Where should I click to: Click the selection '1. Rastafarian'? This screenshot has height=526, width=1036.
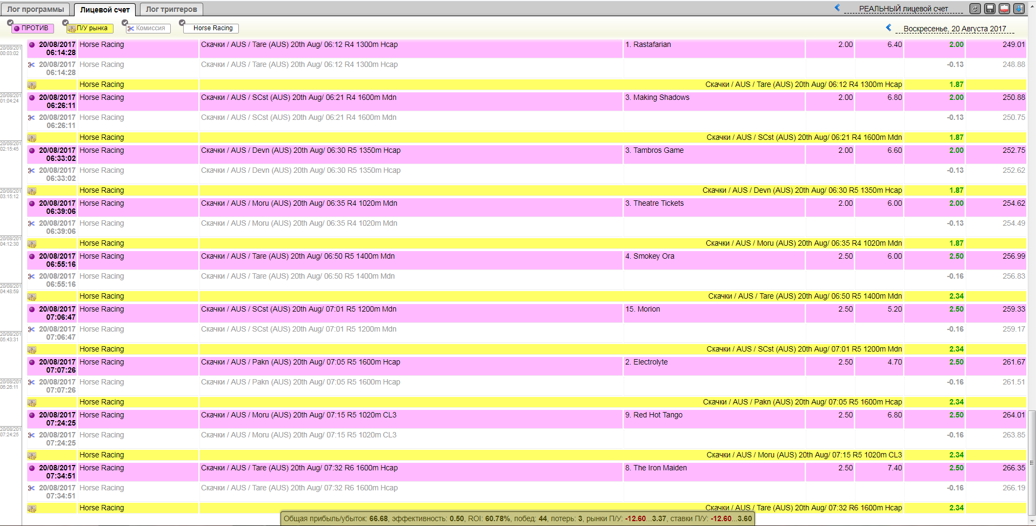[648, 45]
